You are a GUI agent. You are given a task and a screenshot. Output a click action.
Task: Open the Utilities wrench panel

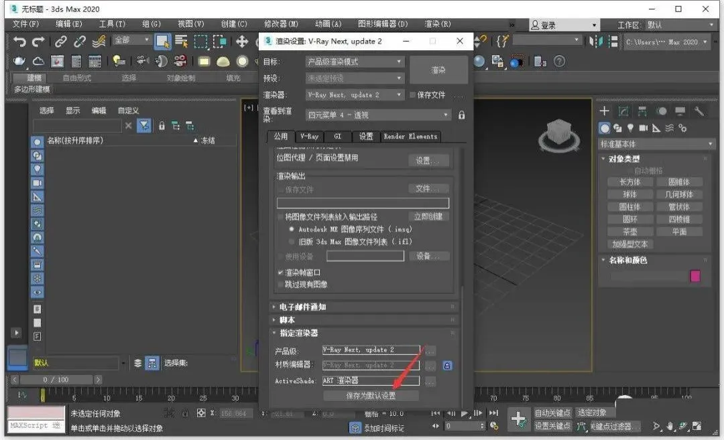(700, 111)
